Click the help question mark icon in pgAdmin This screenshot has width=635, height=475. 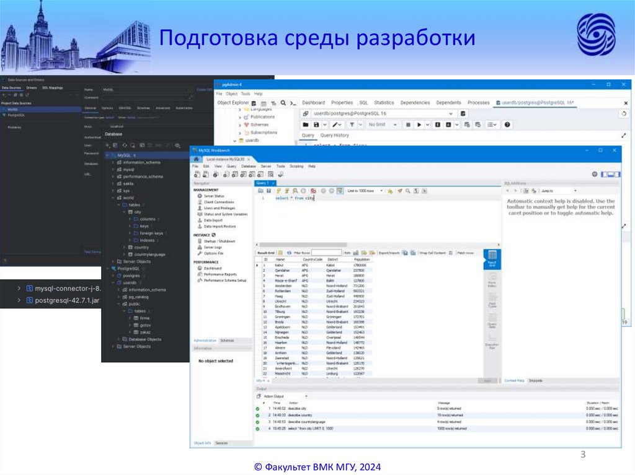[507, 124]
